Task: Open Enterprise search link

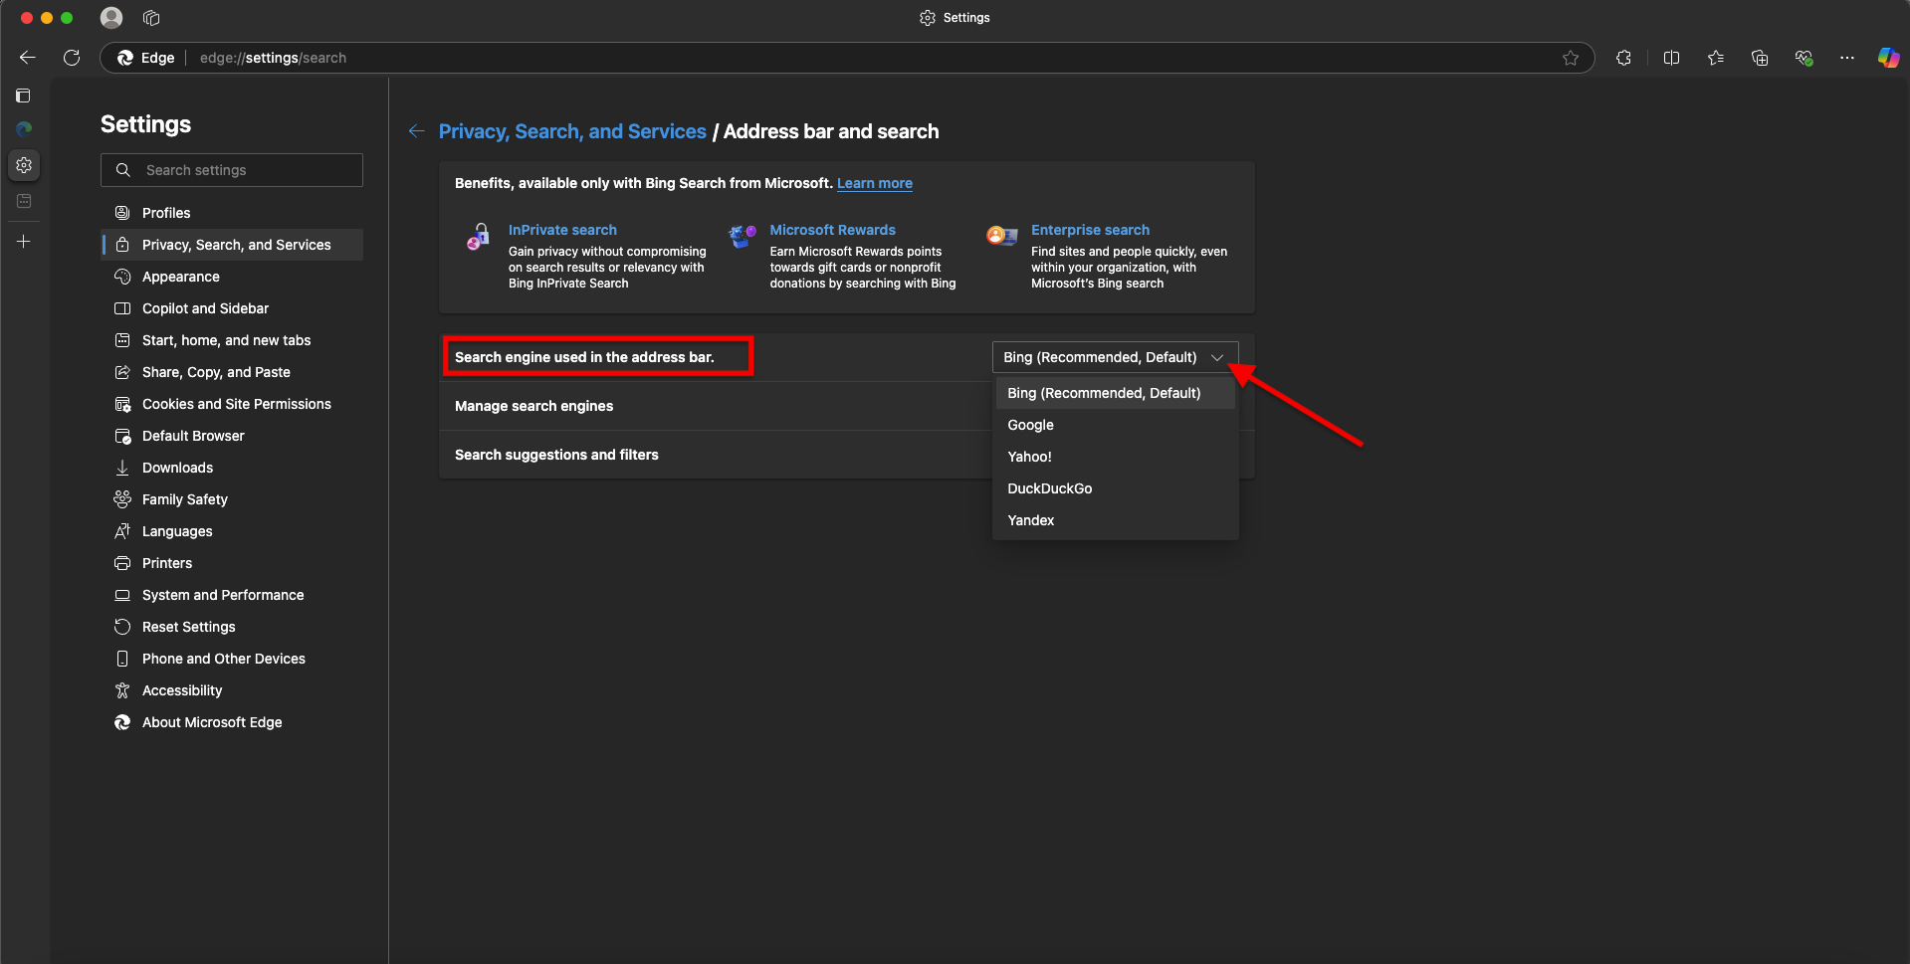Action: click(1090, 230)
